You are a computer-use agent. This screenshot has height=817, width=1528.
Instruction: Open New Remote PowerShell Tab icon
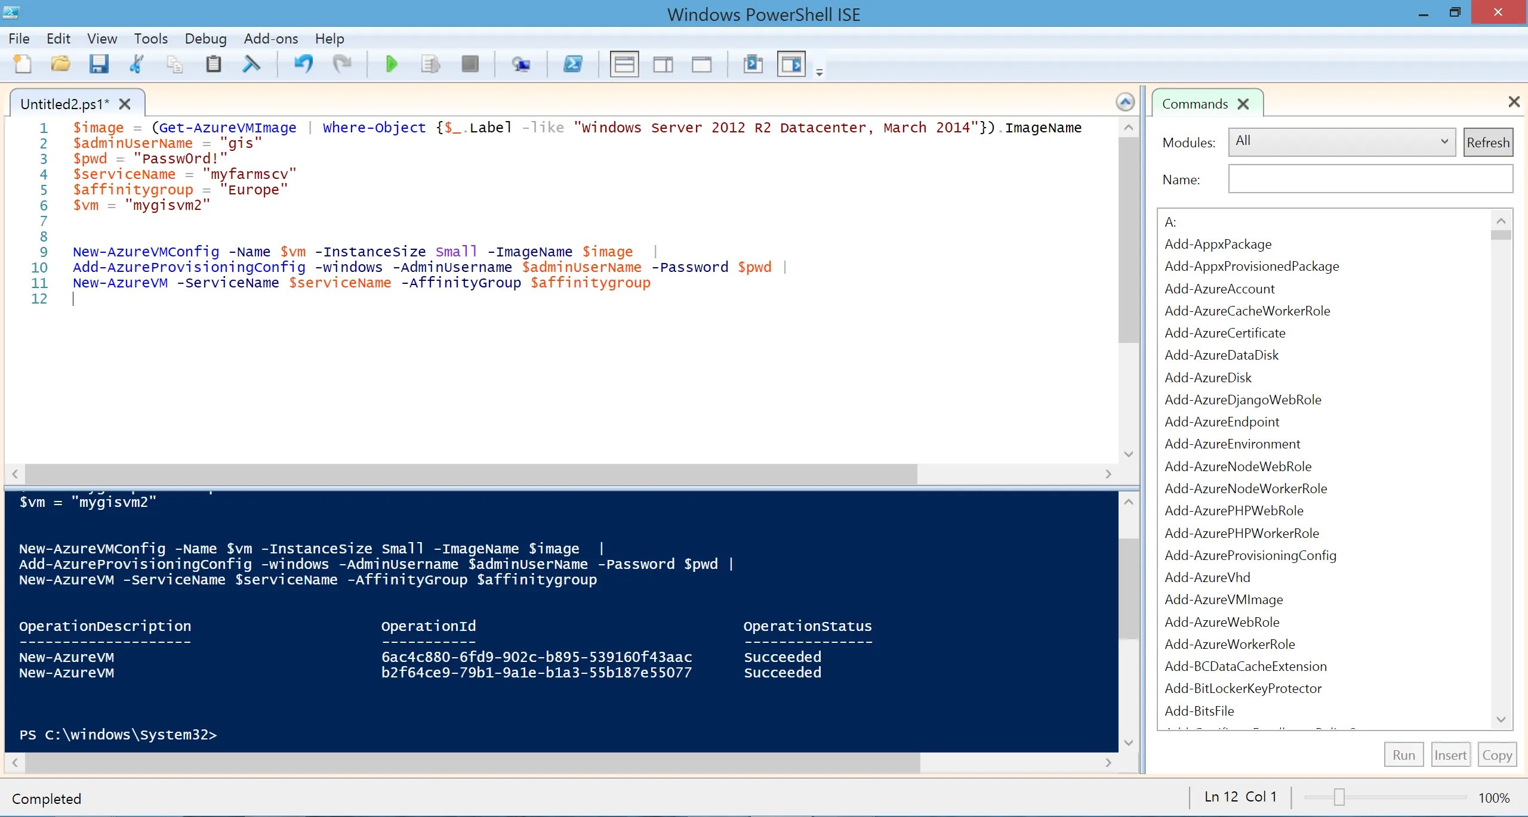[x=520, y=64]
